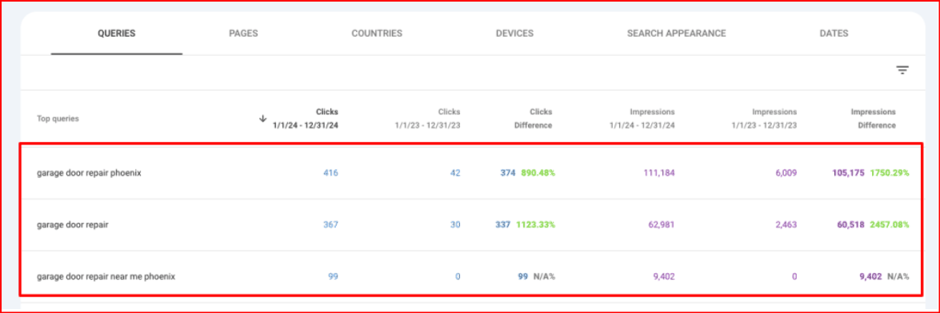Click the 416 clicks value

click(x=331, y=173)
